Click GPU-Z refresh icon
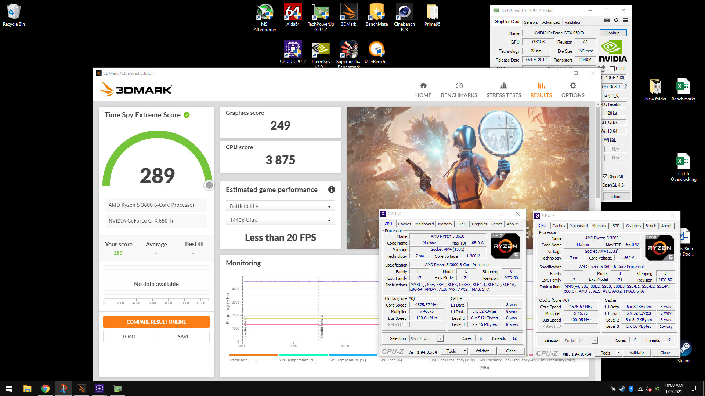705x396 pixels. coord(617,20)
